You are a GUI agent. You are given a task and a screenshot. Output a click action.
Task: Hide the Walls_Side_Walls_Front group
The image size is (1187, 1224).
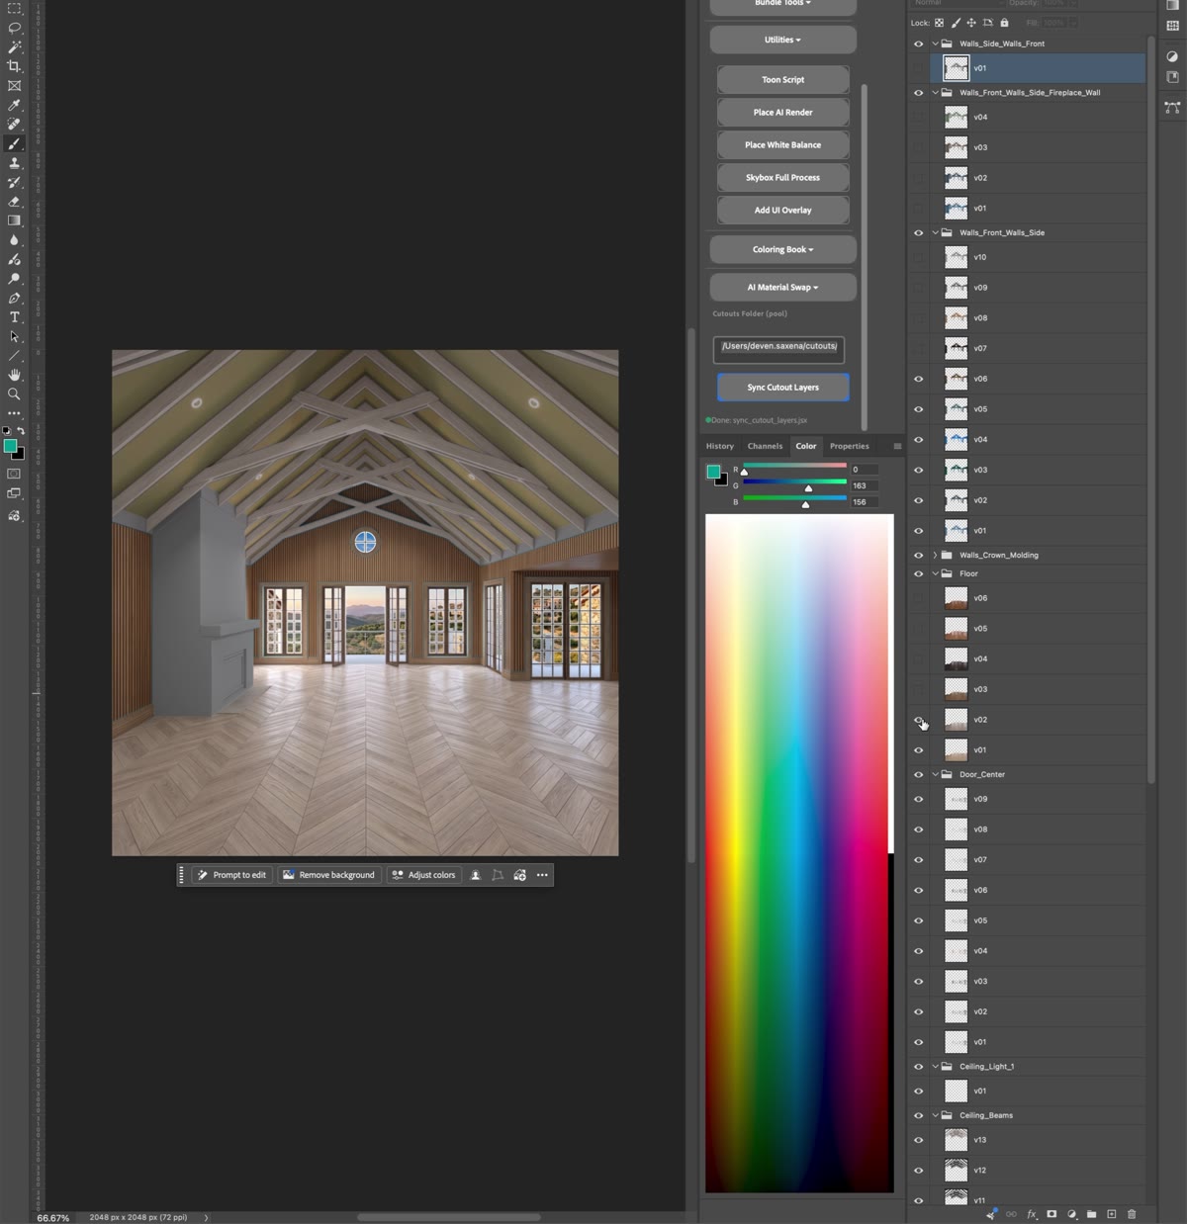click(918, 44)
